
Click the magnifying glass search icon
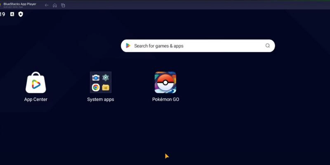[268, 46]
